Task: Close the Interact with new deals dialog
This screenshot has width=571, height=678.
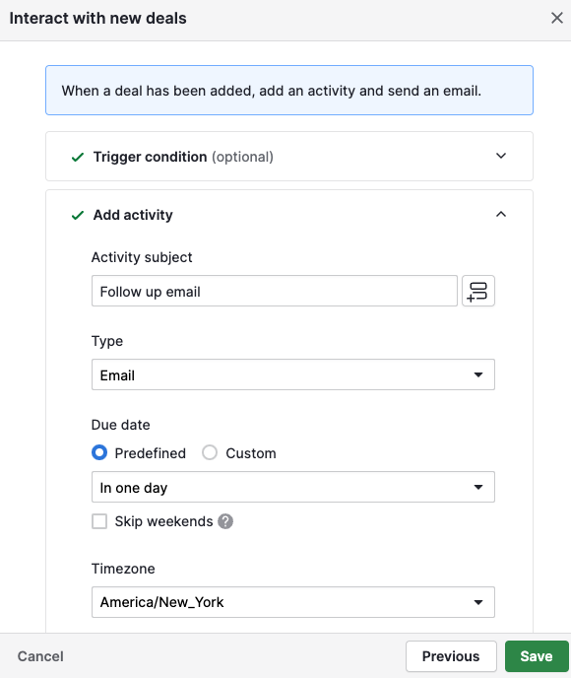Action: click(x=557, y=18)
